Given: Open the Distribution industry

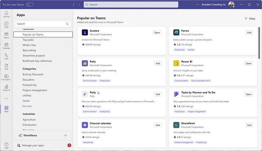Looking at the screenshot, I should click(x=30, y=125).
